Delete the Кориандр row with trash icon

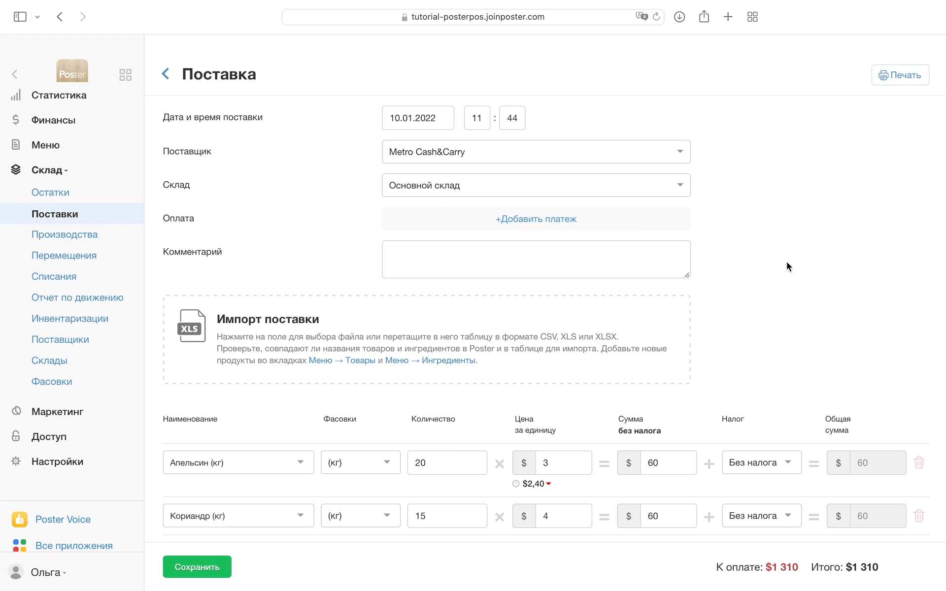coord(918,516)
